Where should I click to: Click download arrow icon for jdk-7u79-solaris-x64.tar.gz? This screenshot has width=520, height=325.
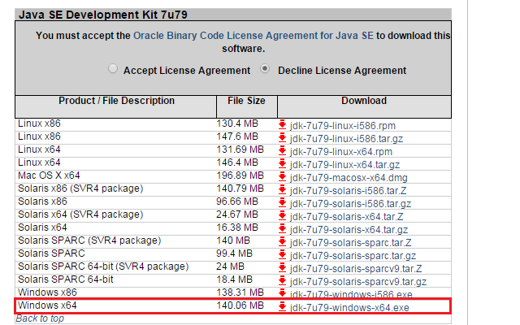(282, 229)
